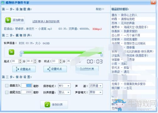Click the 32kbps bitrate text

(97, 29)
